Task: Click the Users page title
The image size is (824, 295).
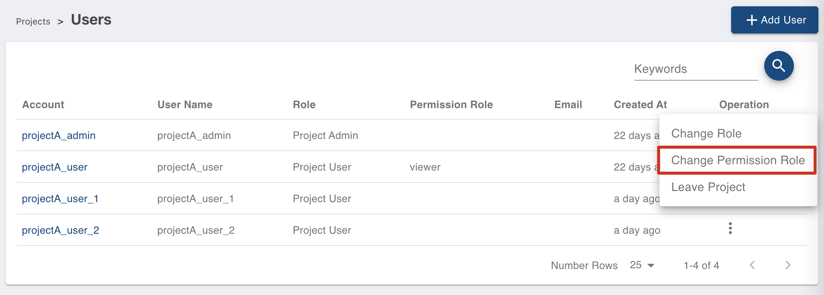Action: point(91,20)
